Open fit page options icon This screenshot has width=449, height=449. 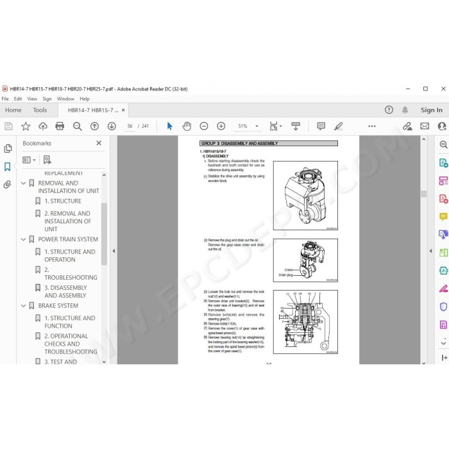coord(275,126)
